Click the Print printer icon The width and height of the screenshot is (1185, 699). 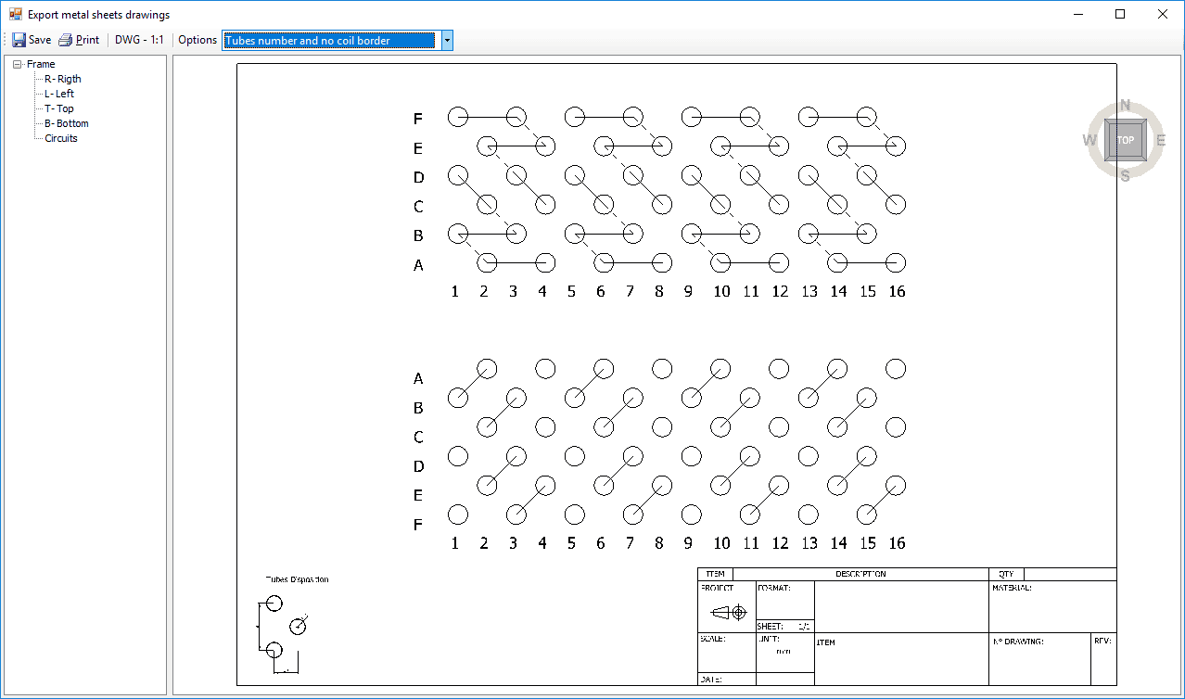[x=65, y=40]
